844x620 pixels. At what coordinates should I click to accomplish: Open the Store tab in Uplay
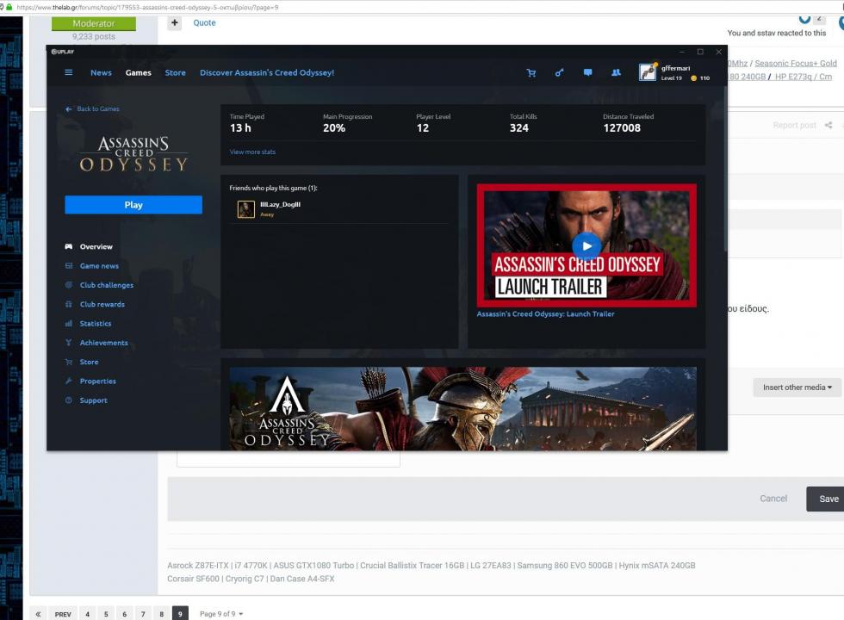pyautogui.click(x=175, y=72)
